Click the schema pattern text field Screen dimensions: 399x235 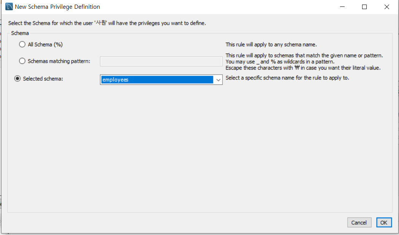[161, 61]
